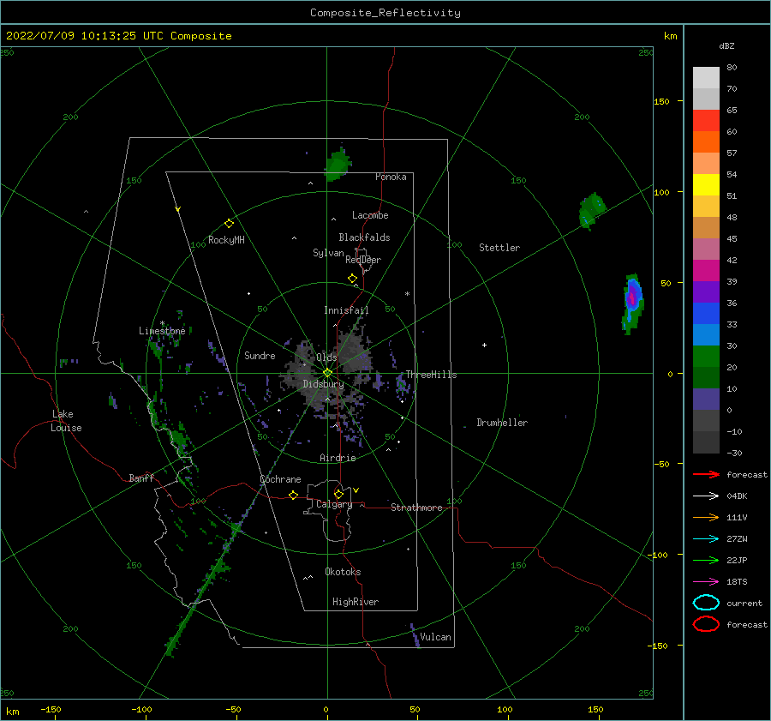The image size is (771, 721).
Task: Select the cyan 27ZW arrow icon
Action: 706,539
